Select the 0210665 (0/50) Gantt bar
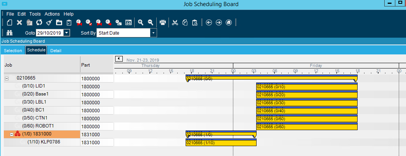 (307, 119)
